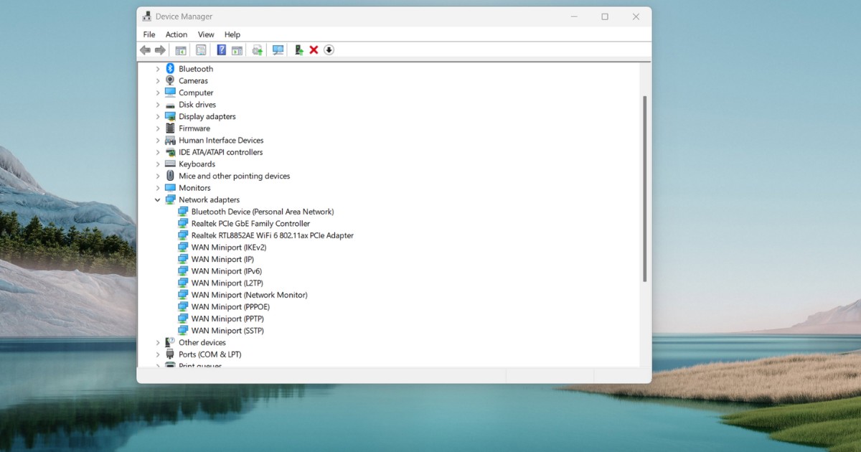Expand the Other devices category
The width and height of the screenshot is (861, 452).
[x=158, y=343]
